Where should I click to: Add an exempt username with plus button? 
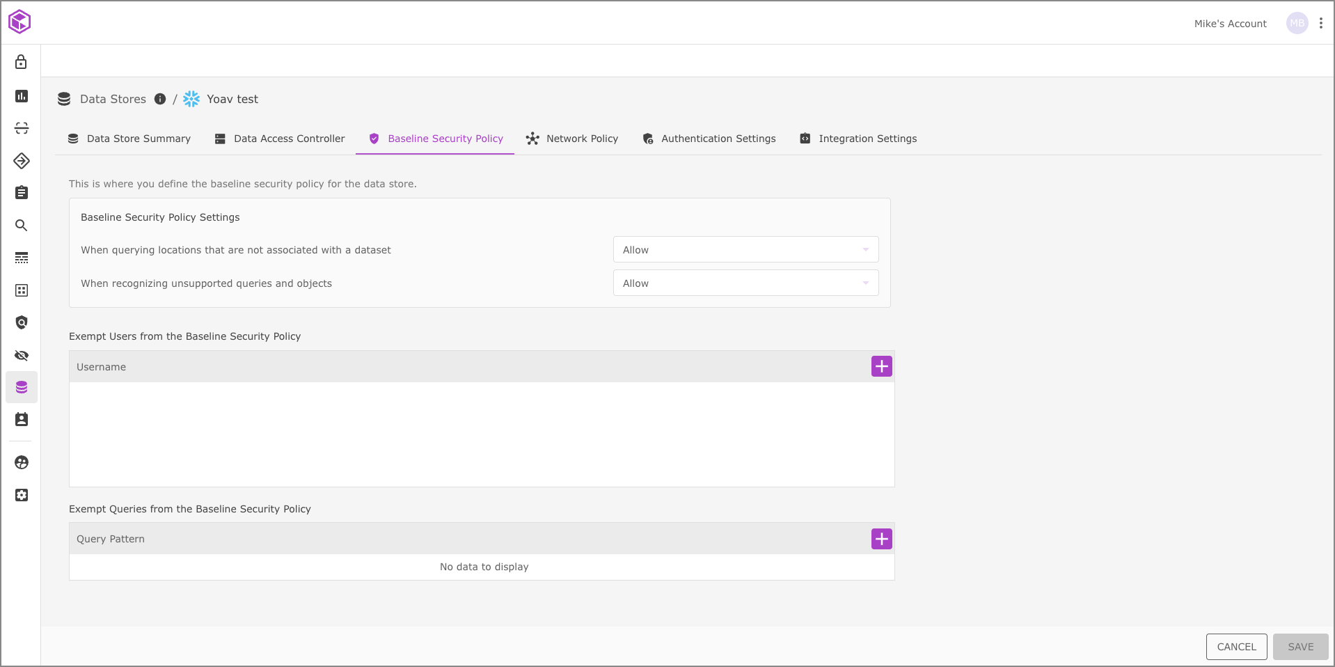881,367
